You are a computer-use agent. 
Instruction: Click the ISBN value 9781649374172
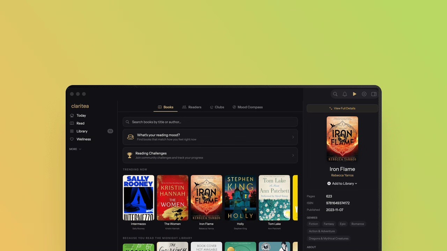point(338,203)
